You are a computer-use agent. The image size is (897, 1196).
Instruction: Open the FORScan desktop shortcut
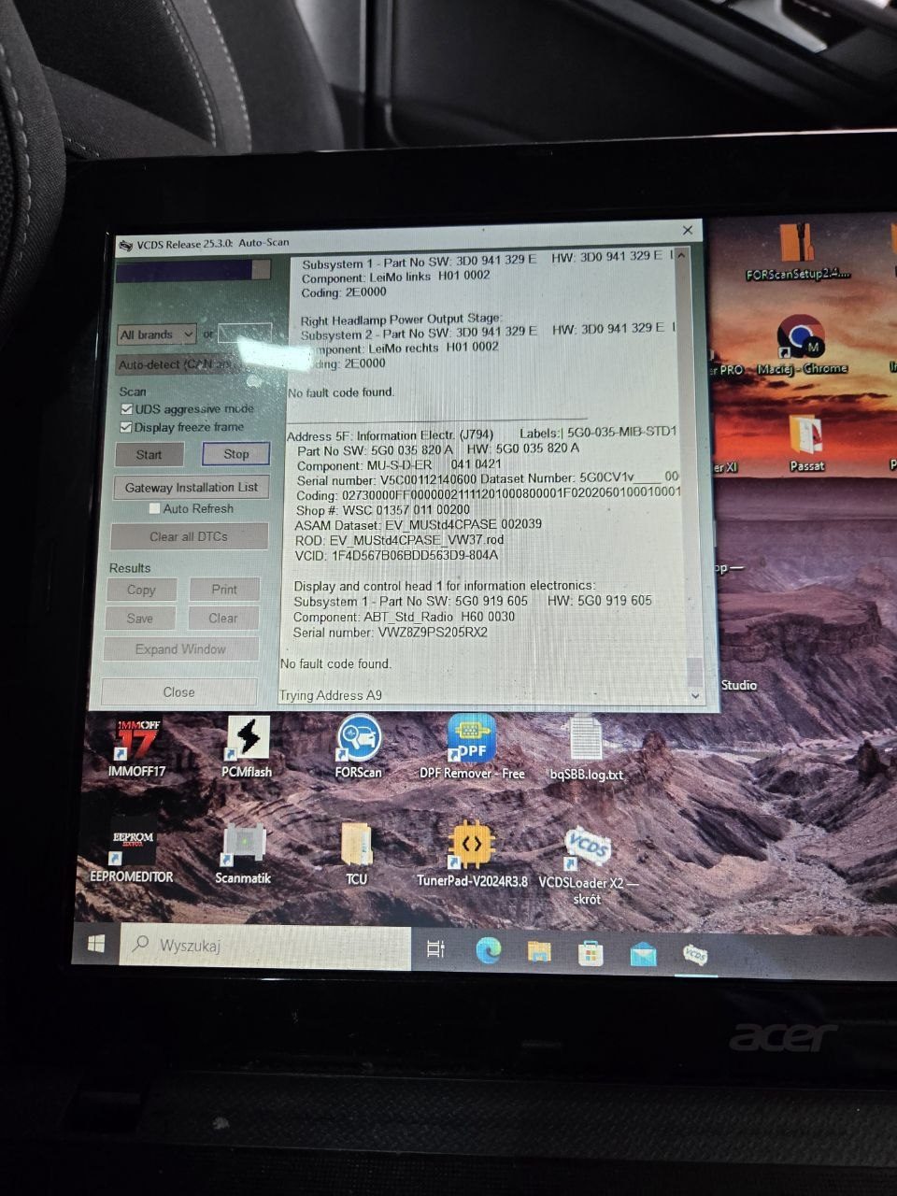[359, 747]
